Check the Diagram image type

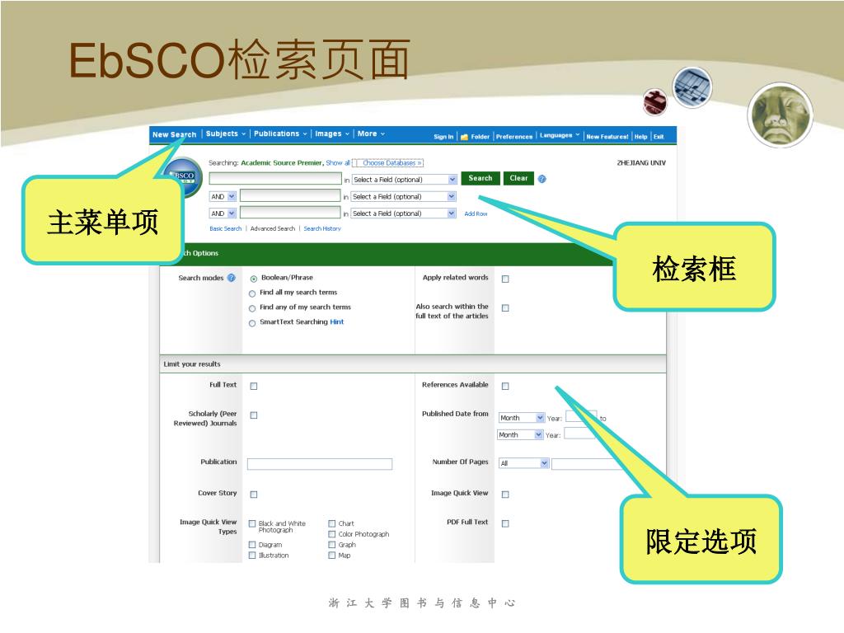tap(252, 545)
